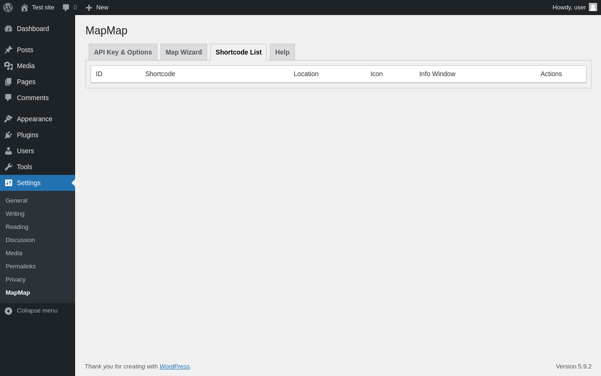Open MapMap settings submenu item
Screen dimensions: 601x376
[18, 293]
